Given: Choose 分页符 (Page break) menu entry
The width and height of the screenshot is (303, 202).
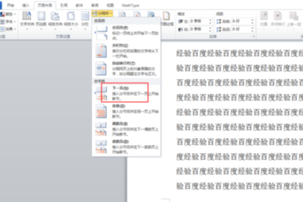Looking at the screenshot, I should pyautogui.click(x=126, y=33).
